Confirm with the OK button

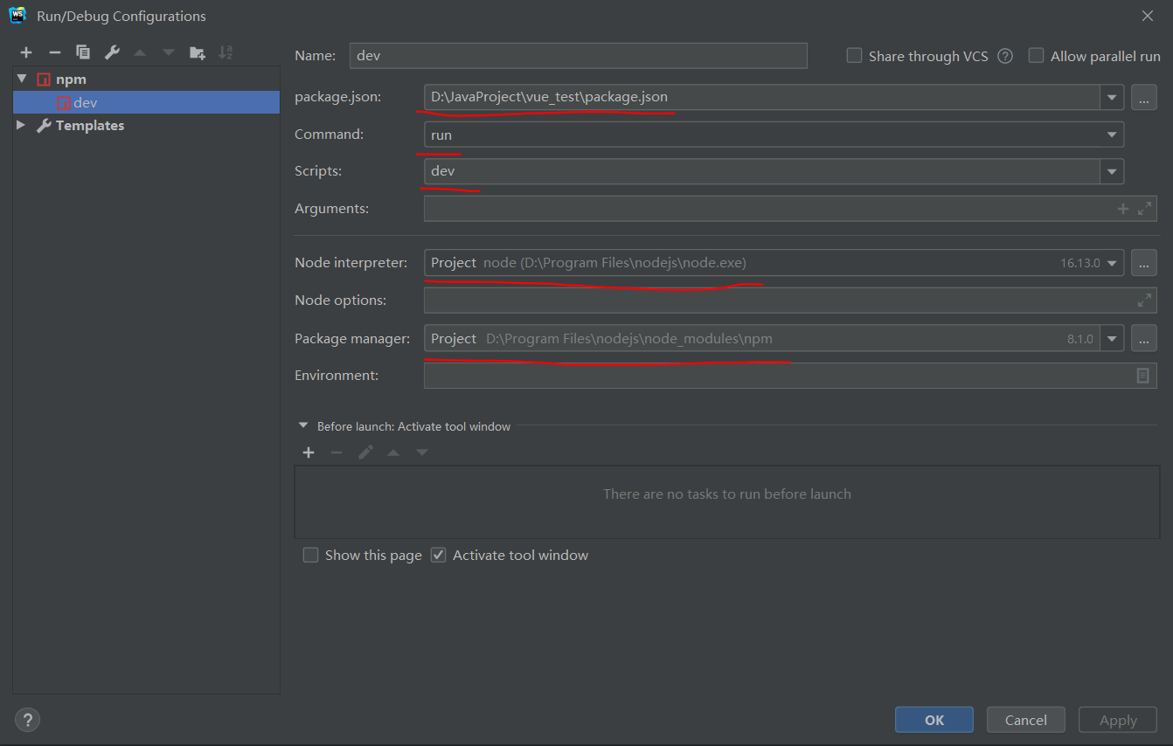tap(934, 720)
